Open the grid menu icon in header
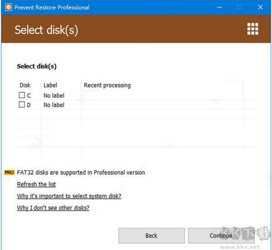272x250 pixels. (x=253, y=29)
